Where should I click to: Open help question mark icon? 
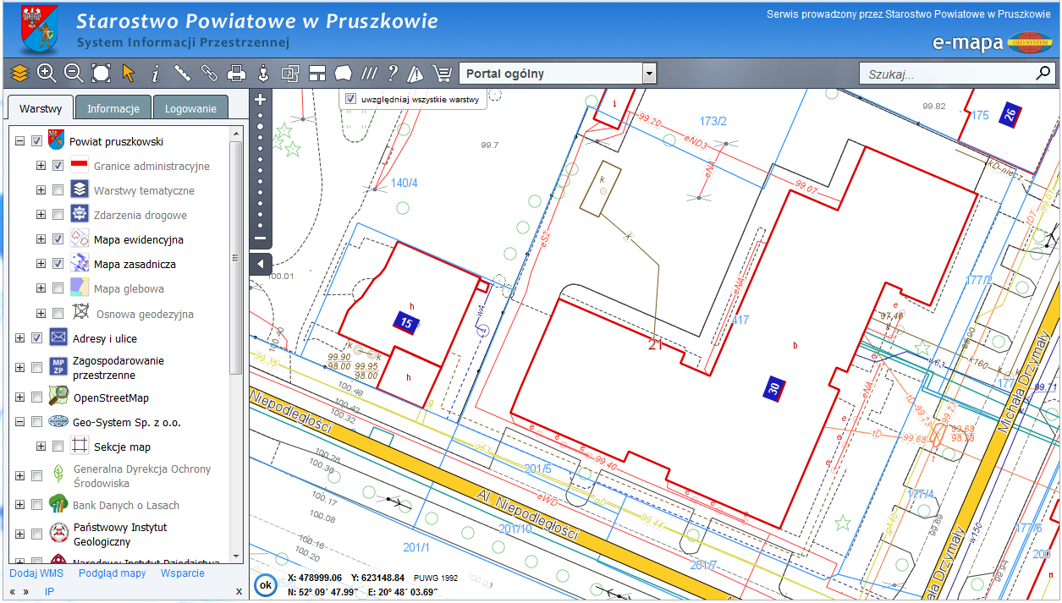point(393,74)
